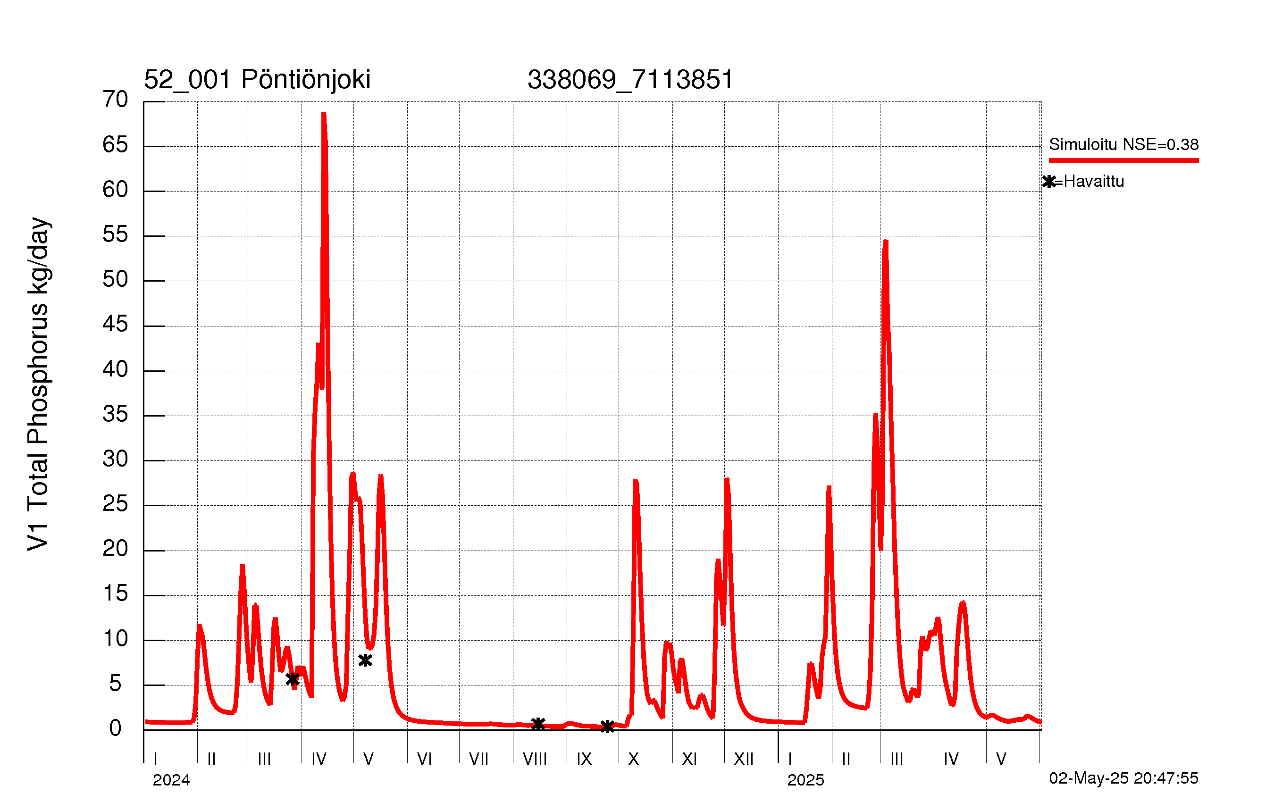Click the 2025 month label 'I' above the year 2025
The image size is (1274, 802).
tap(790, 759)
